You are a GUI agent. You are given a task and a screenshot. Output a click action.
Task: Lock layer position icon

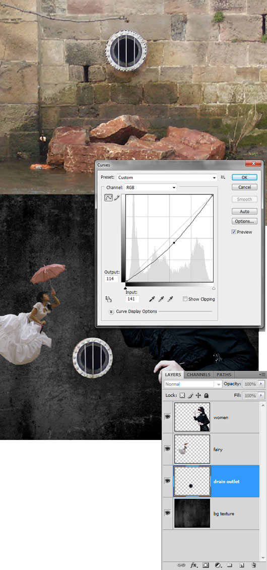tap(198, 395)
